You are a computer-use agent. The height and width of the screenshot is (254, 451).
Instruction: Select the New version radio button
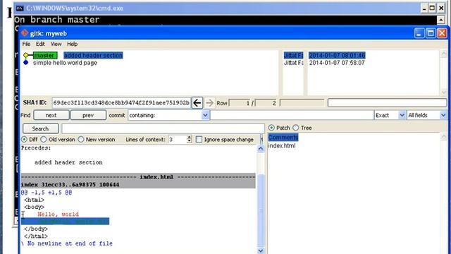pos(81,140)
